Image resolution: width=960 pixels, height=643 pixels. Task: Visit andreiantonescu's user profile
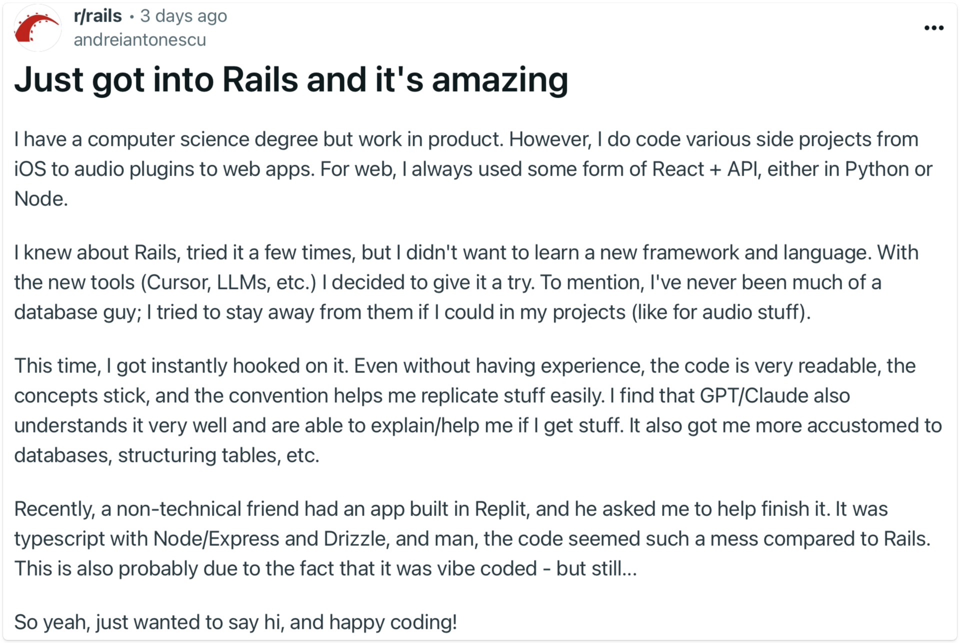(x=139, y=39)
